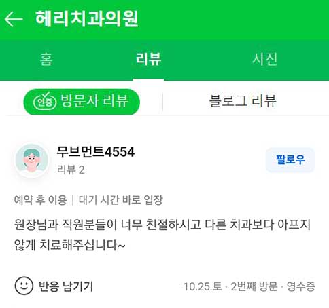View reviewer's 리뷰 2 count

click(x=71, y=170)
